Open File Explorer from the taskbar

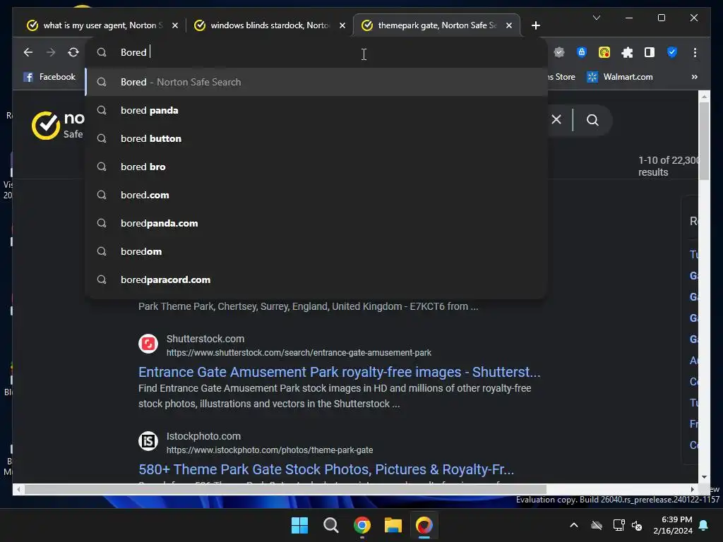393,525
